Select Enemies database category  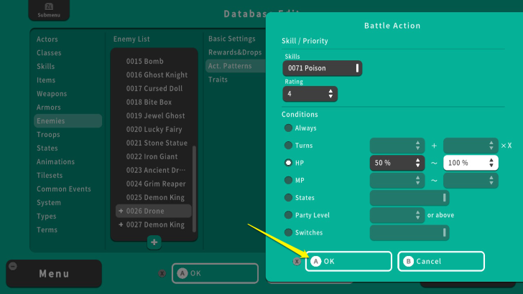coord(68,121)
